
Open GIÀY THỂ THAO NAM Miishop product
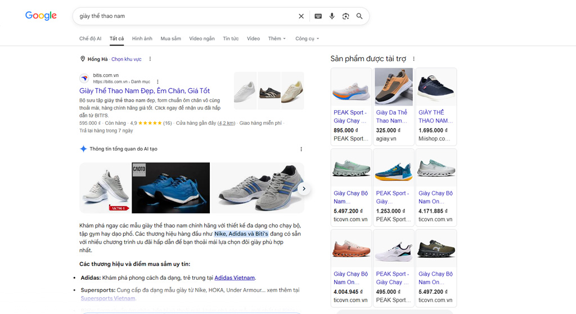pos(436,107)
